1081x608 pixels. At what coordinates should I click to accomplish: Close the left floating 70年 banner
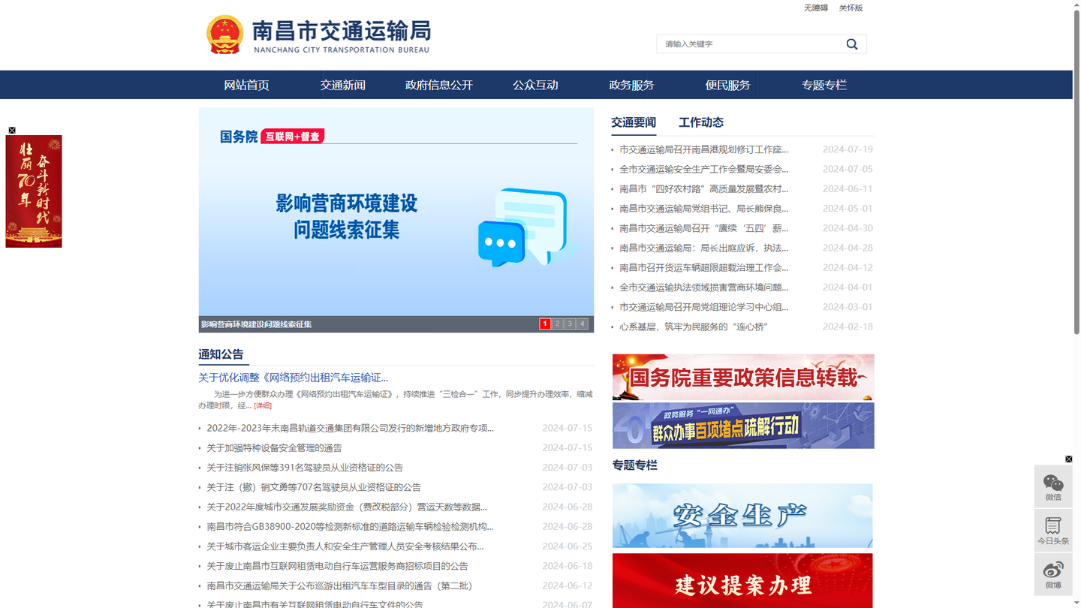point(12,131)
